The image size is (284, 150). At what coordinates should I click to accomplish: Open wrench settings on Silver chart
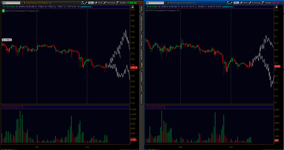(231, 3)
